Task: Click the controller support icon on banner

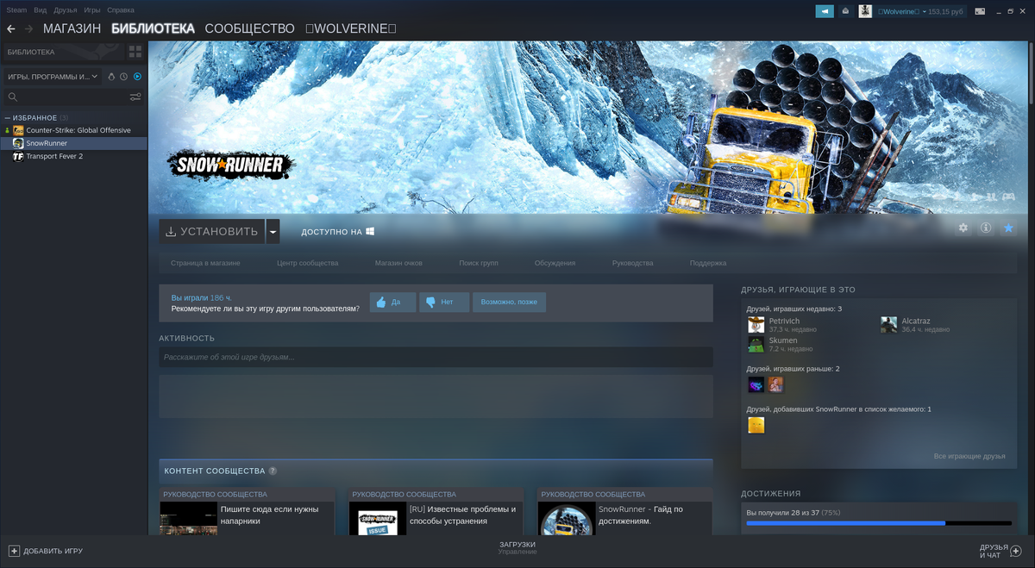Action: pyautogui.click(x=1007, y=197)
